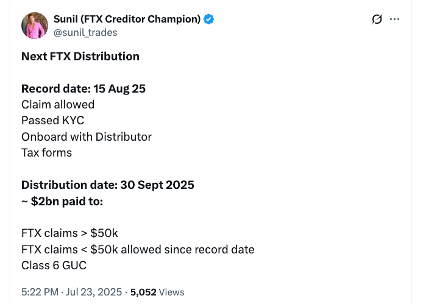423x304 pixels.
Task: Click the "Class 6 GUC" text
Action: click(x=54, y=265)
